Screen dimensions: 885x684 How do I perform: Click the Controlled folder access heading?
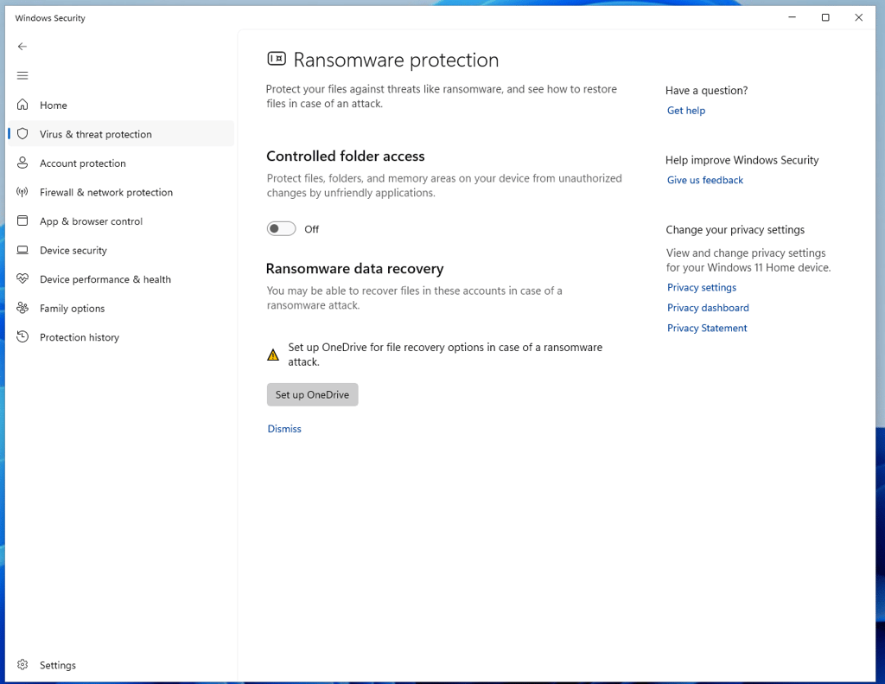pos(346,156)
